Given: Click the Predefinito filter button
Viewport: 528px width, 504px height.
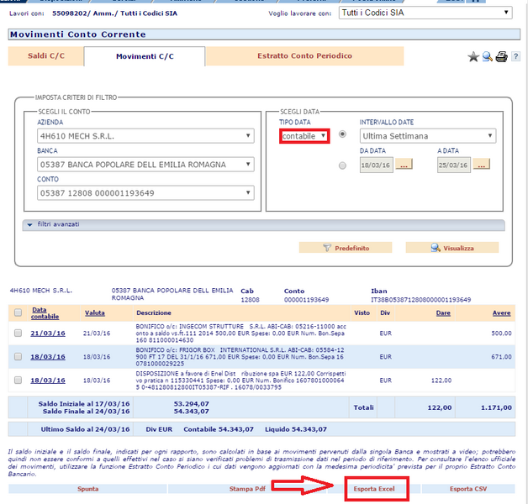Looking at the screenshot, I should pyautogui.click(x=340, y=248).
